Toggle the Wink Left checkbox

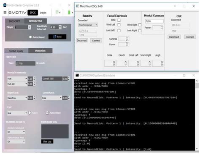(119, 25)
